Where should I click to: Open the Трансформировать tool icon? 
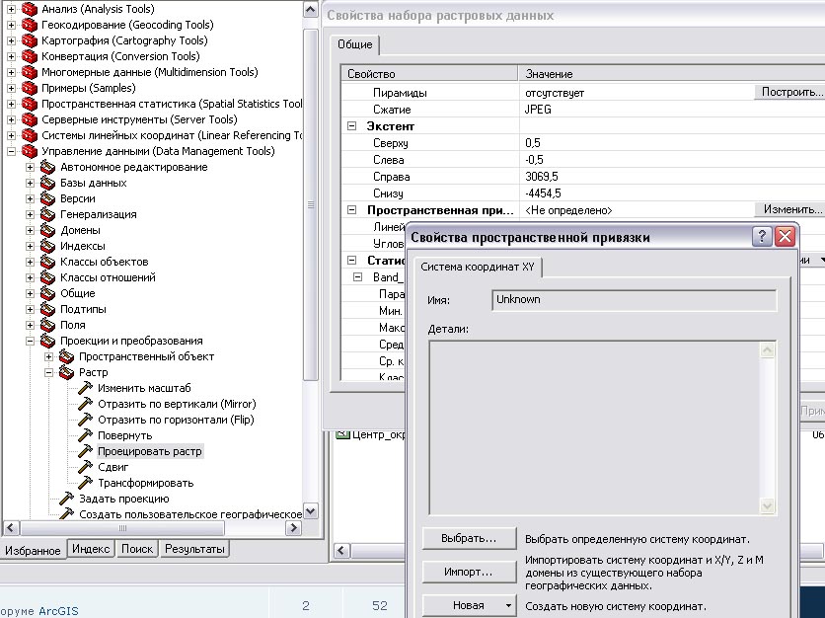(x=86, y=483)
